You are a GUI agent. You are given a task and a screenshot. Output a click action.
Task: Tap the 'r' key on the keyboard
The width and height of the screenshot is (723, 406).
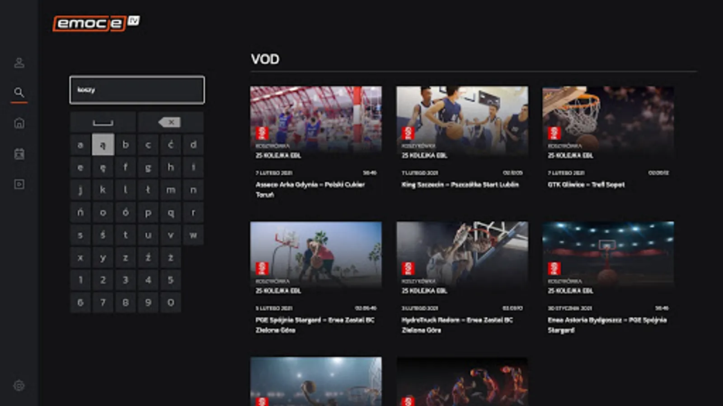[193, 212]
